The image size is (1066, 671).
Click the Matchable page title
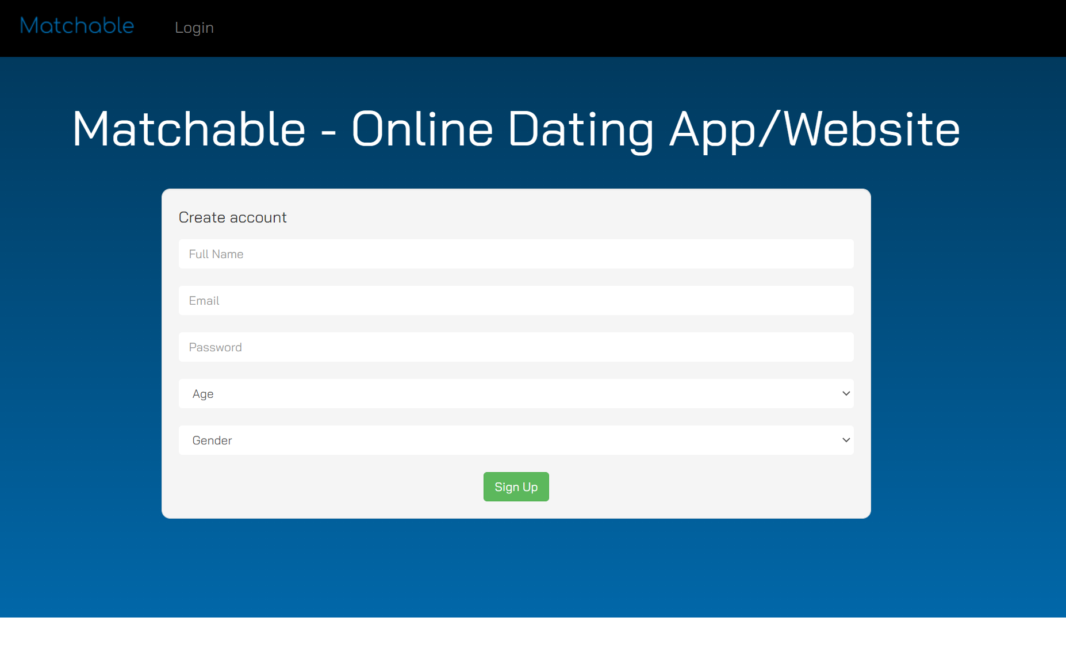pyautogui.click(x=516, y=129)
